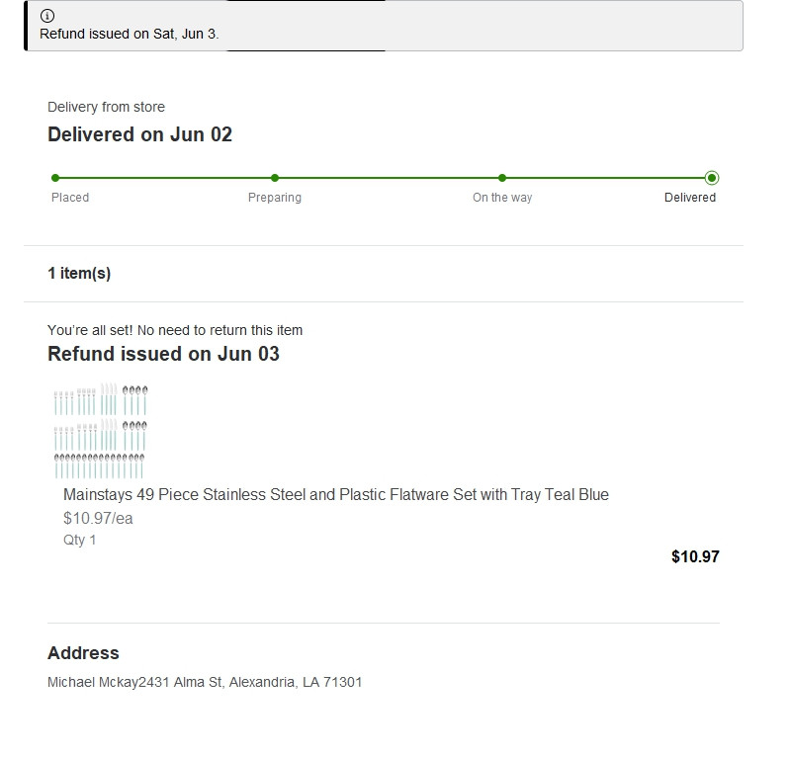This screenshot has height=757, width=791.
Task: Click Refund issued on Jun 03 heading
Action: pyautogui.click(x=163, y=354)
